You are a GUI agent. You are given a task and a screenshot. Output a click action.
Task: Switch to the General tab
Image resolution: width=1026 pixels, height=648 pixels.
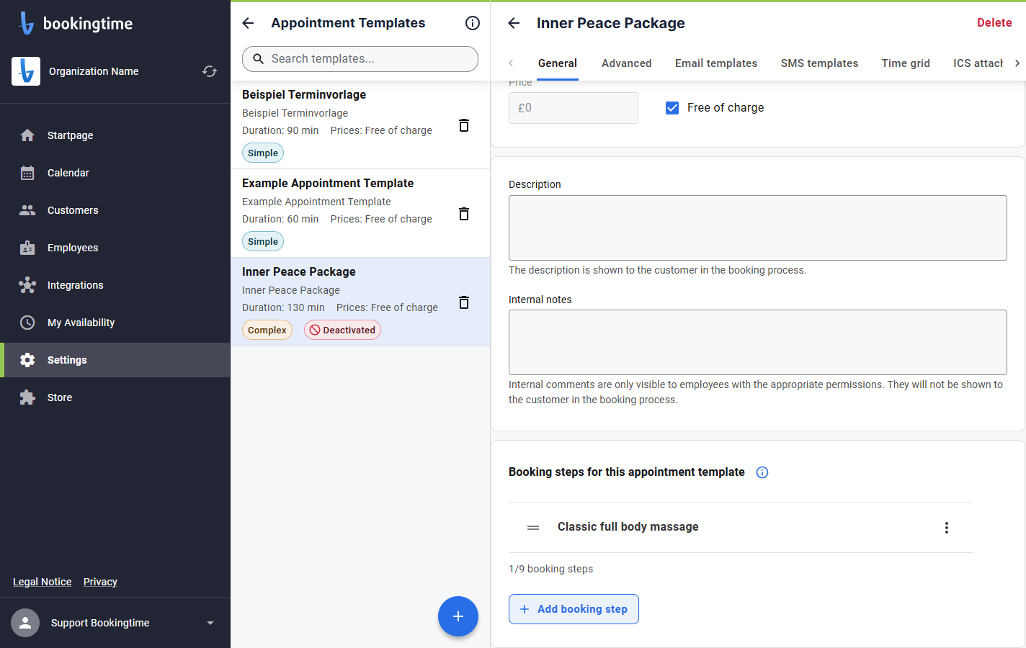[x=558, y=63]
